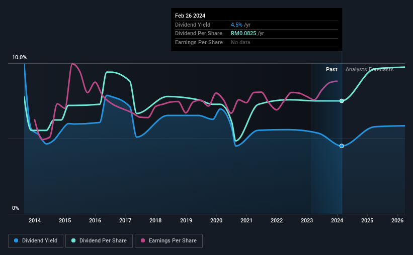Click the teal Dividend Per Share legend dot
Screen dimensions: 413x255
point(73,240)
